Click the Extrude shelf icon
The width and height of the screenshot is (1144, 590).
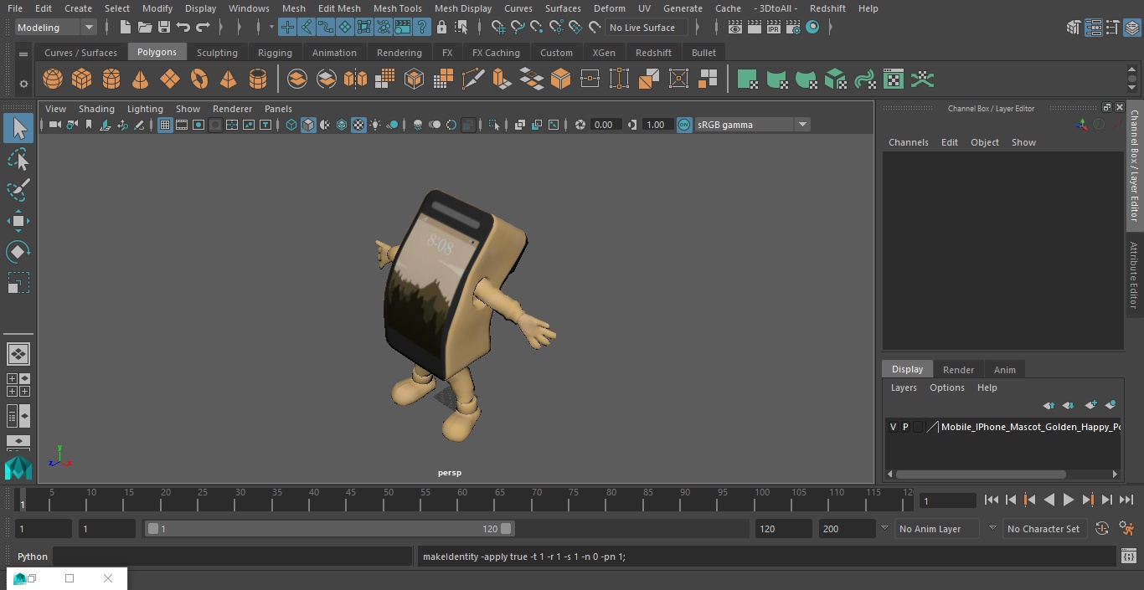pyautogui.click(x=502, y=80)
